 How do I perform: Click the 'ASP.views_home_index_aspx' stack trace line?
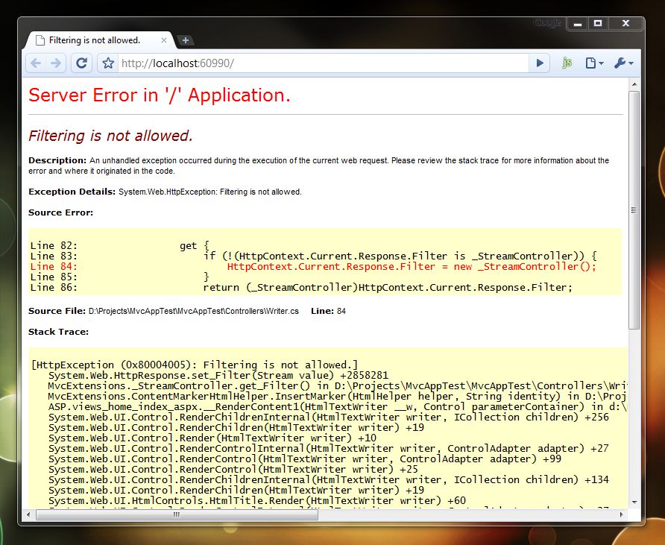point(338,407)
